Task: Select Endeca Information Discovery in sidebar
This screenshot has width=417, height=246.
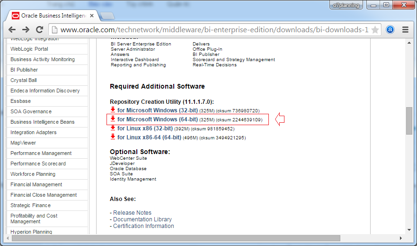Action: [x=47, y=91]
